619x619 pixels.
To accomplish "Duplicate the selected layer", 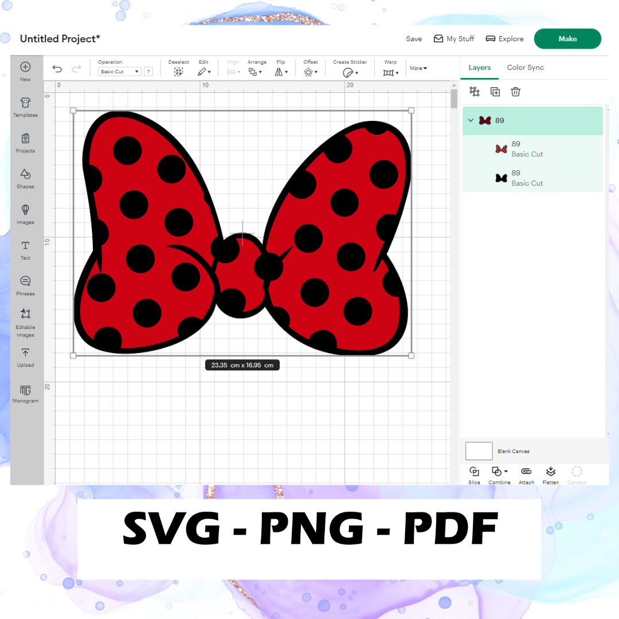I will [x=495, y=92].
